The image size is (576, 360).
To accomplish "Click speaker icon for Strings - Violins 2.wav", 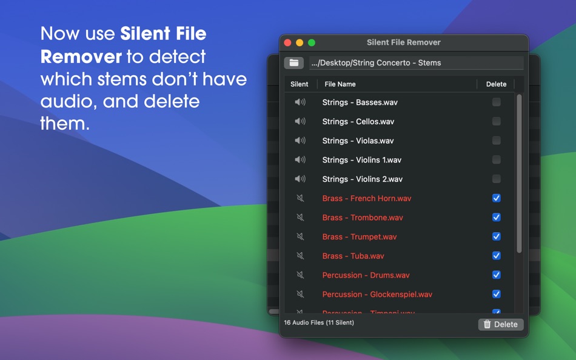I will point(300,179).
